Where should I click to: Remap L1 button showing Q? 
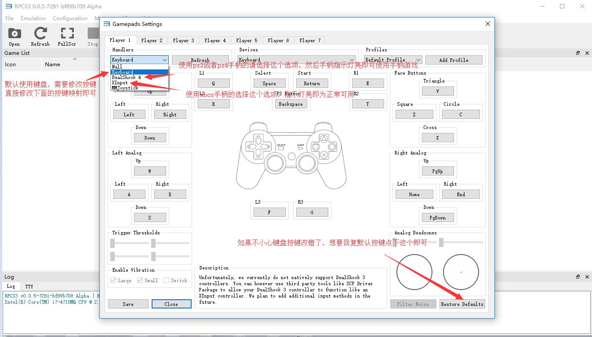coord(214,83)
